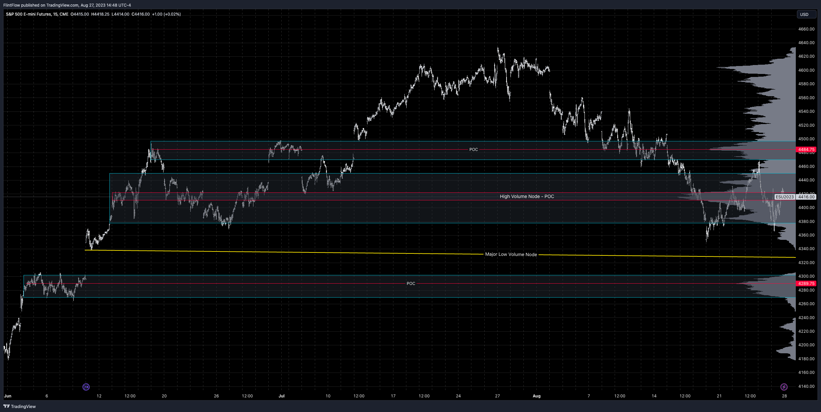
Task: Click the TradingView logo at bottom left
Action: tap(20, 406)
